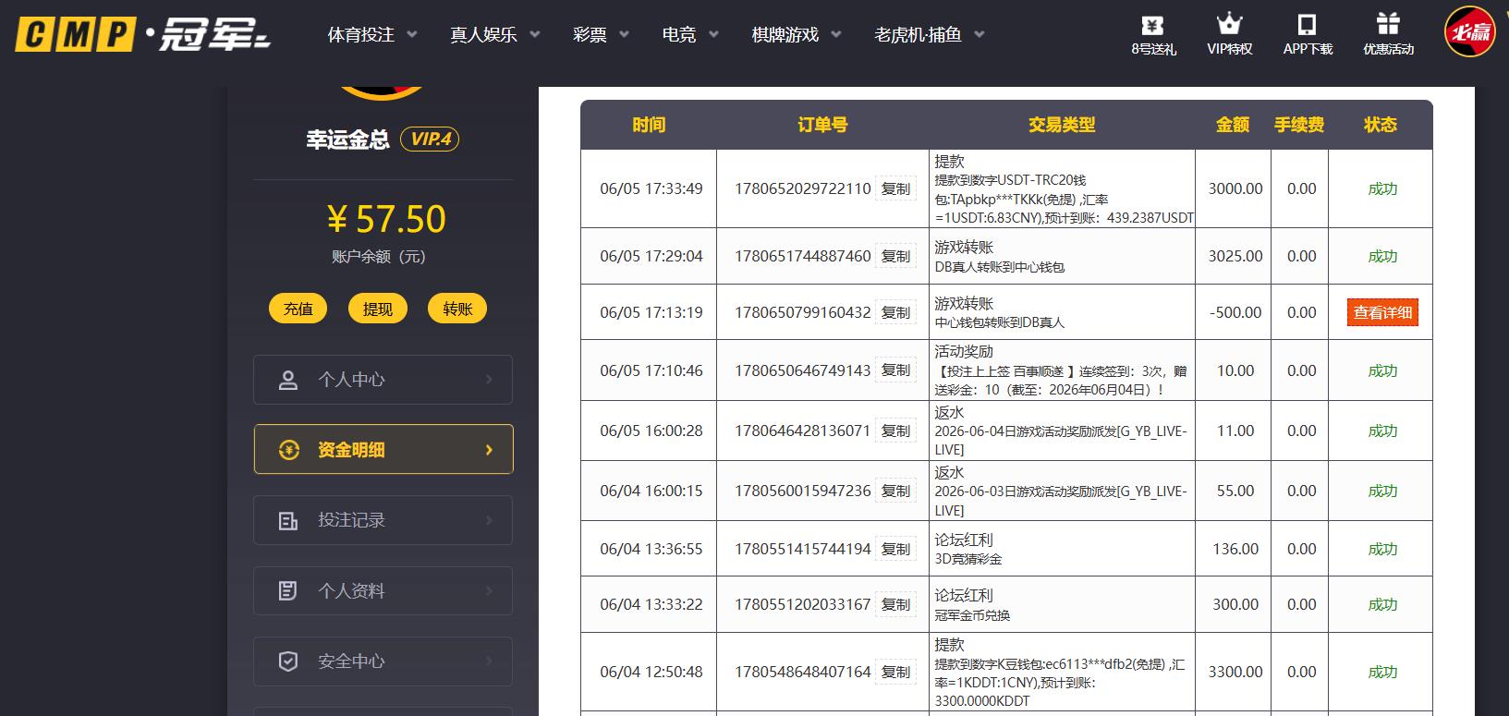Copy order number 1780548648407164
1509x716 pixels.
895,672
